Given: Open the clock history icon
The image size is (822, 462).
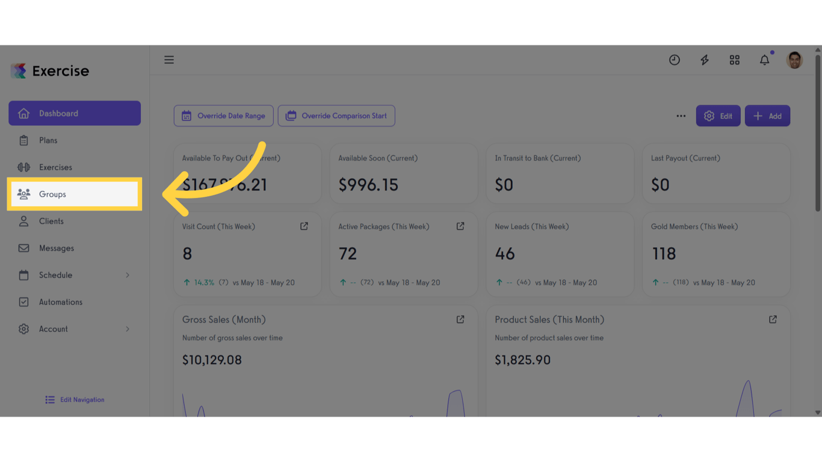Looking at the screenshot, I should tap(675, 60).
